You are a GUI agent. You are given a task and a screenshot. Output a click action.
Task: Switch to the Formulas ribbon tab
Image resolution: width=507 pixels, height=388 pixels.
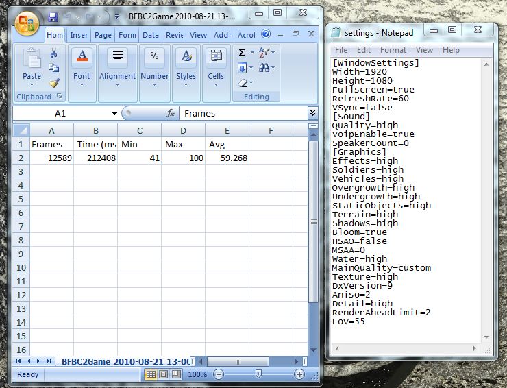(x=127, y=35)
